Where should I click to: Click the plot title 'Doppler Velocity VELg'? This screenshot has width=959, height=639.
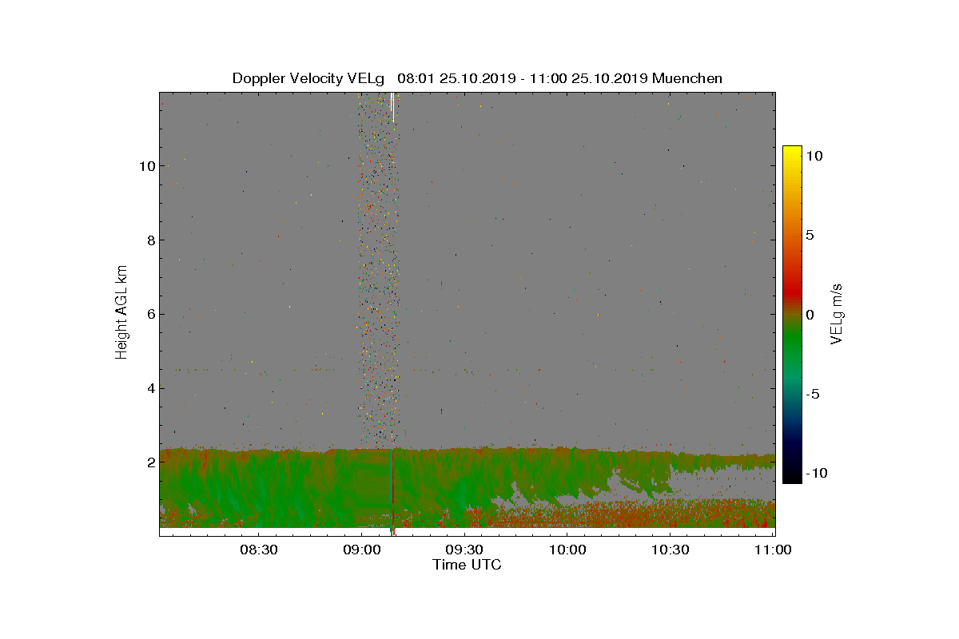pyautogui.click(x=310, y=78)
